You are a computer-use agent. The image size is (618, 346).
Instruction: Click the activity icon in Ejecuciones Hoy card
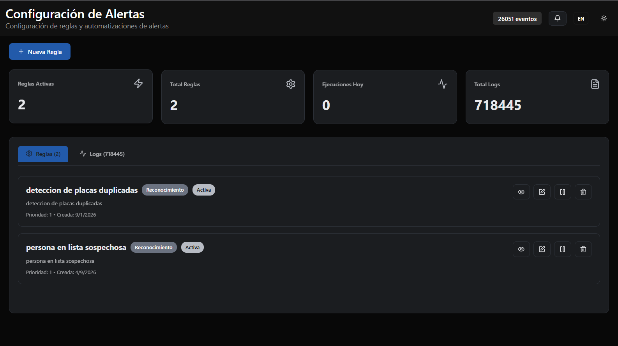[x=443, y=84]
